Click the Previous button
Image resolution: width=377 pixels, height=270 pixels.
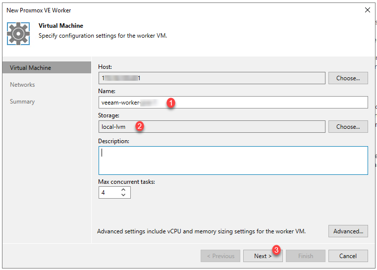pos(220,256)
